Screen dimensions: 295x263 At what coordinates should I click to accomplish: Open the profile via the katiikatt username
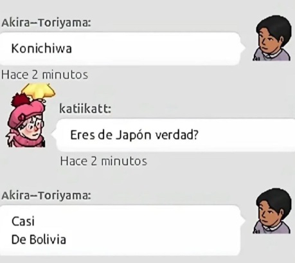tap(85, 109)
